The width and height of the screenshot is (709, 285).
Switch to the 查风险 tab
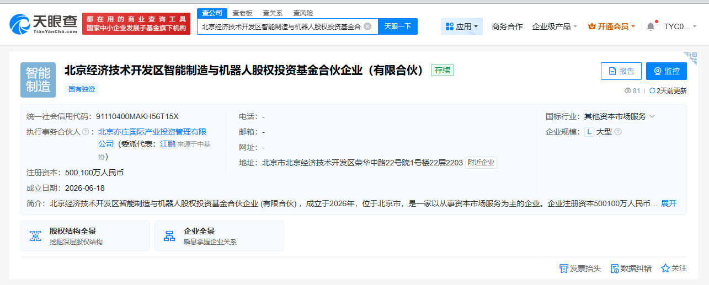(x=303, y=13)
